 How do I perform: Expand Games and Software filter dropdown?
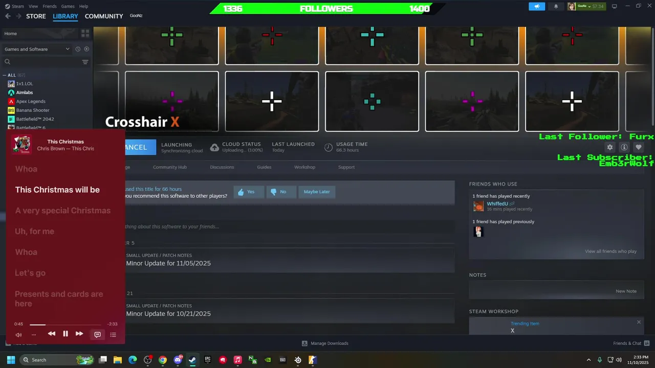(37, 49)
